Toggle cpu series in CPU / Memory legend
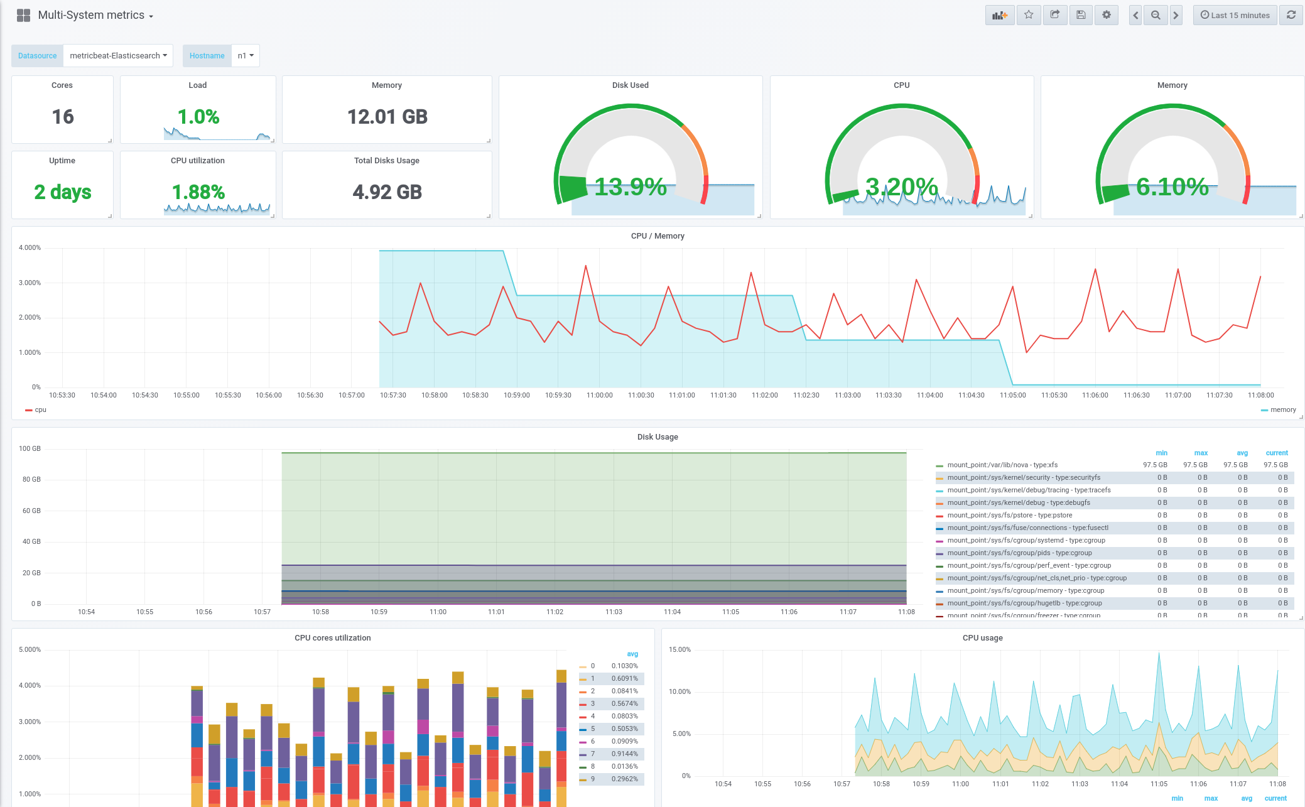 [40, 410]
